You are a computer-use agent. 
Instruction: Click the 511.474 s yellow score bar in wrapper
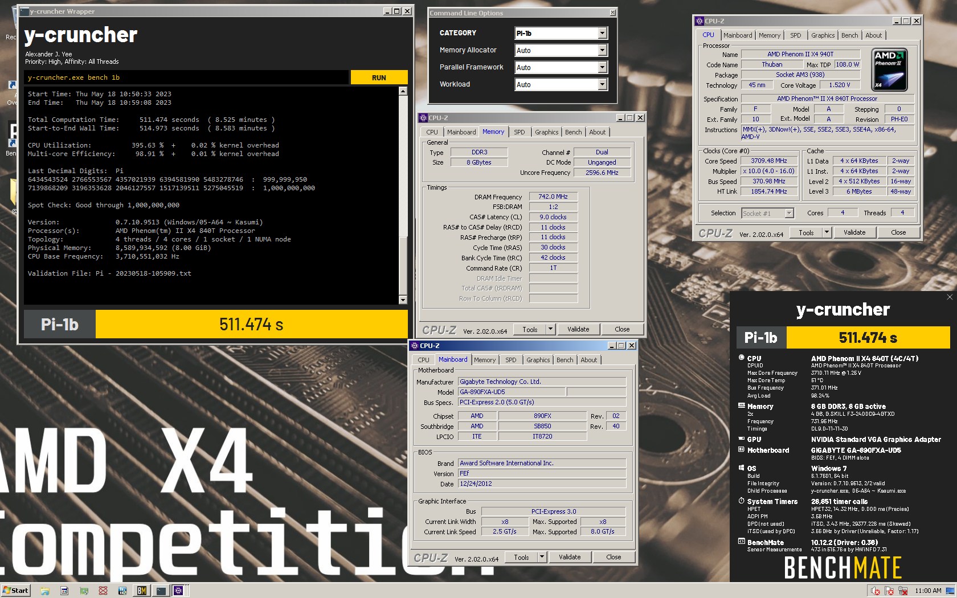tap(251, 324)
